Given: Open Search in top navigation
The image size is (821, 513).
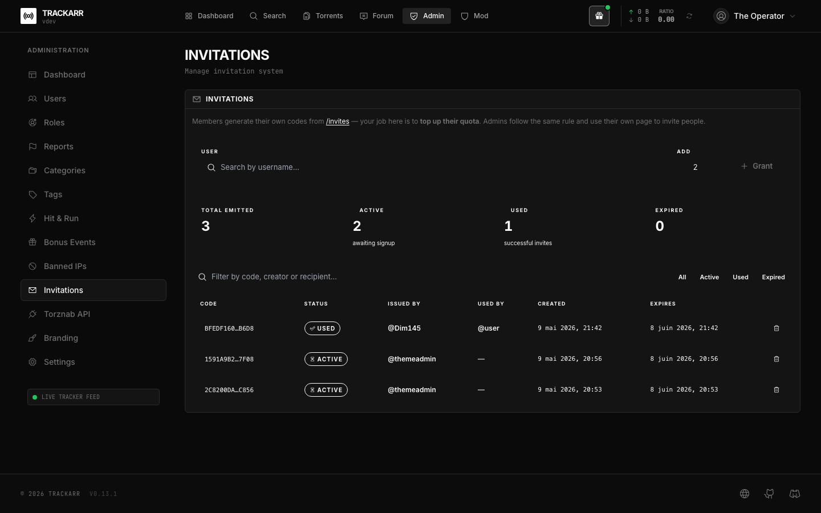Looking at the screenshot, I should 268,16.
